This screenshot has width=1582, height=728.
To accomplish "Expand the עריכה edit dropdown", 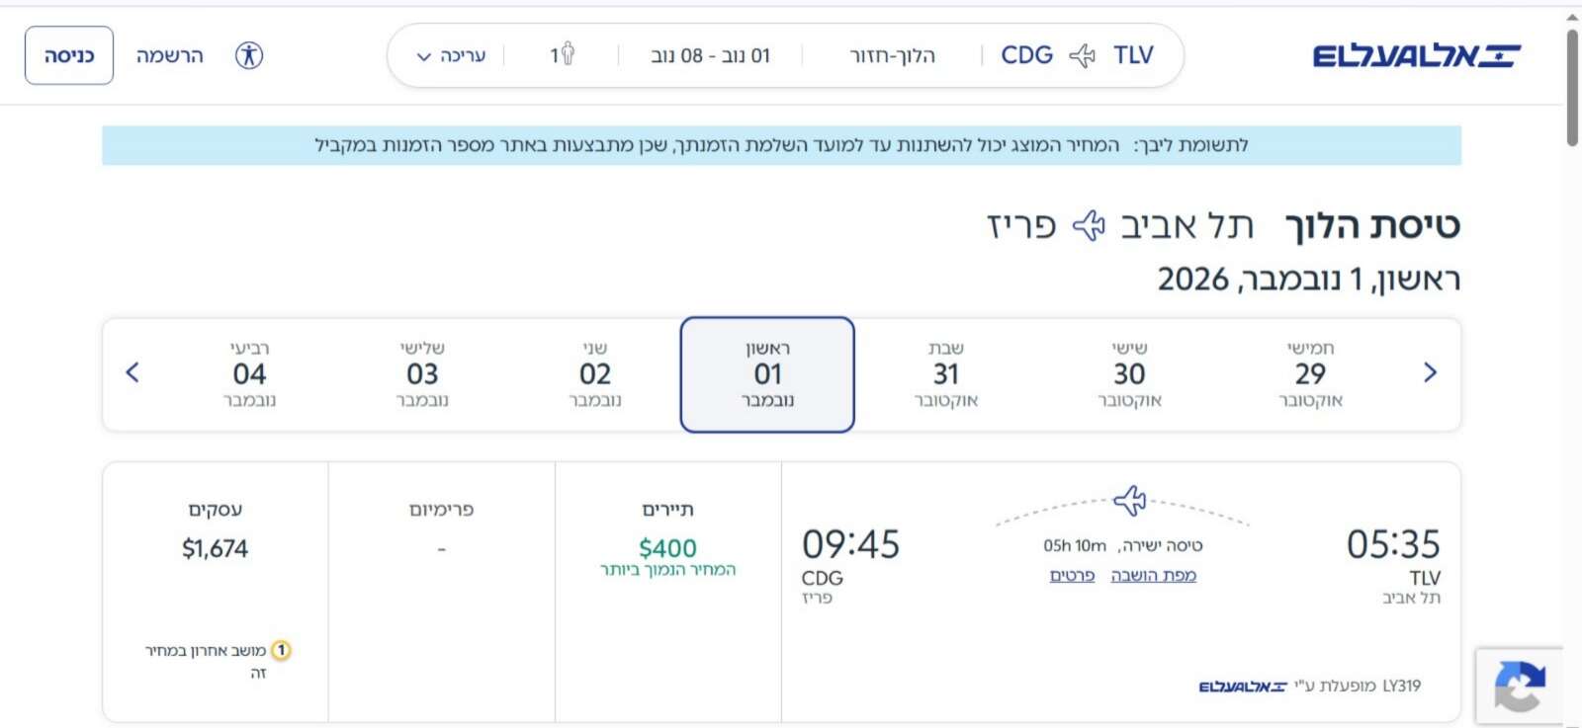I will point(451,55).
